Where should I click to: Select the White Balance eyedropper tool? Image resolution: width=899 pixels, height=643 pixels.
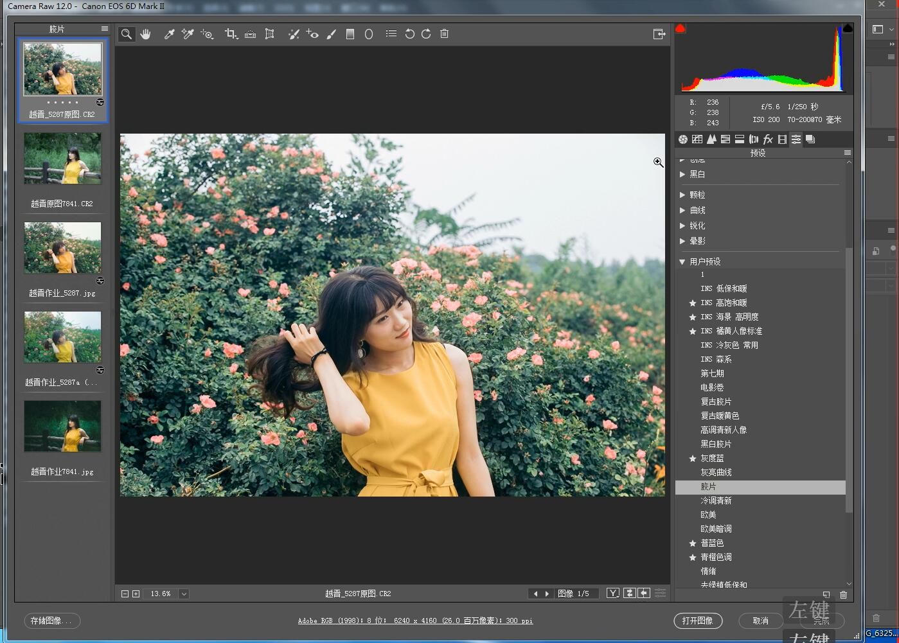pos(169,34)
